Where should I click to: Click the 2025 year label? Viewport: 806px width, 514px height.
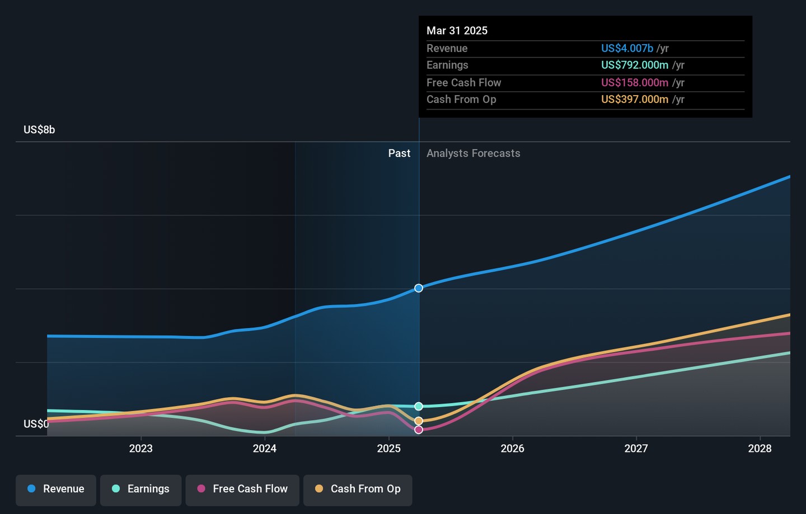tap(388, 449)
